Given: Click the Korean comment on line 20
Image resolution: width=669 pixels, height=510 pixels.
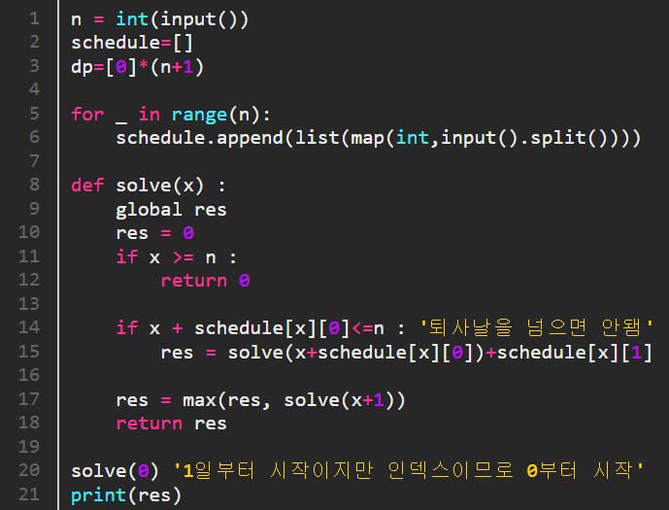Looking at the screenshot, I should click(x=409, y=471).
